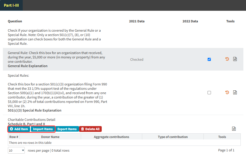Open notes icon for General Rule row
Screen dimensions: 246x156
coord(235,59)
